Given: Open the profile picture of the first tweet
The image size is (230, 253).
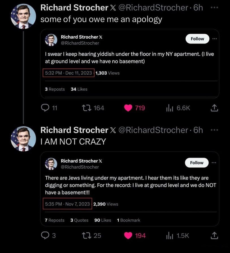Looking at the screenshot, I should pyautogui.click(x=23, y=16).
